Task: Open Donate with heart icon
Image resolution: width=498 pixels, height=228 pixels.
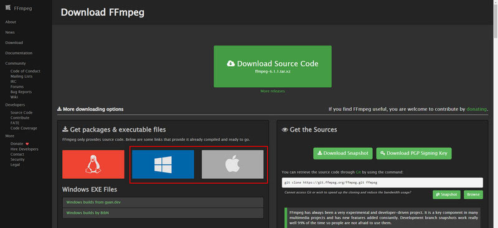Action: (x=19, y=144)
